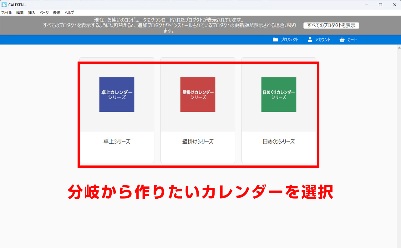
Task: Click the アカウント person icon
Action: [310, 40]
